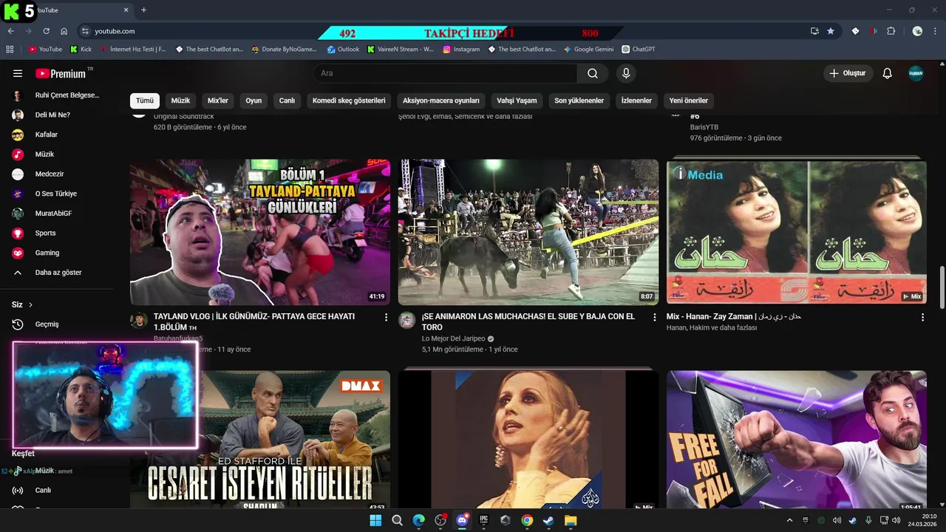Select the Mix'ler filter chip
The width and height of the screenshot is (946, 532).
[x=218, y=100]
